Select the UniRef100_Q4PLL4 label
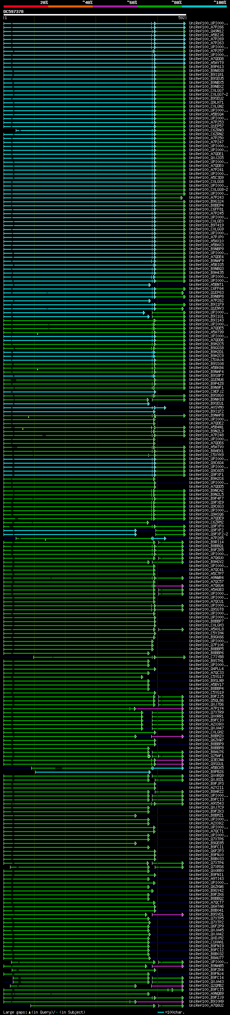230x1015 pixels. point(206,669)
